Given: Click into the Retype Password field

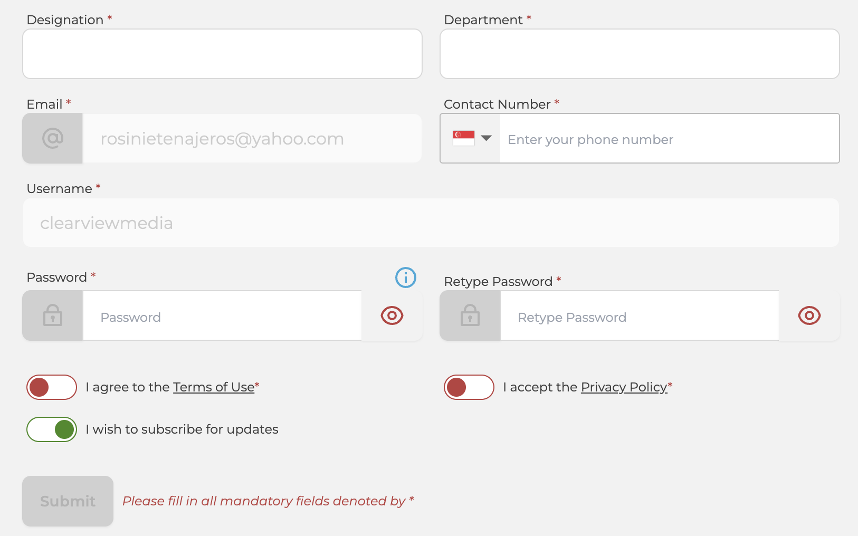Looking at the screenshot, I should point(640,315).
